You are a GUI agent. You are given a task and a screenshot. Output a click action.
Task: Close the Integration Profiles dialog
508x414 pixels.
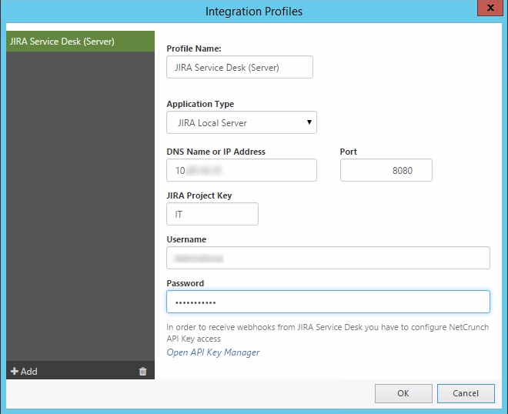pyautogui.click(x=486, y=10)
